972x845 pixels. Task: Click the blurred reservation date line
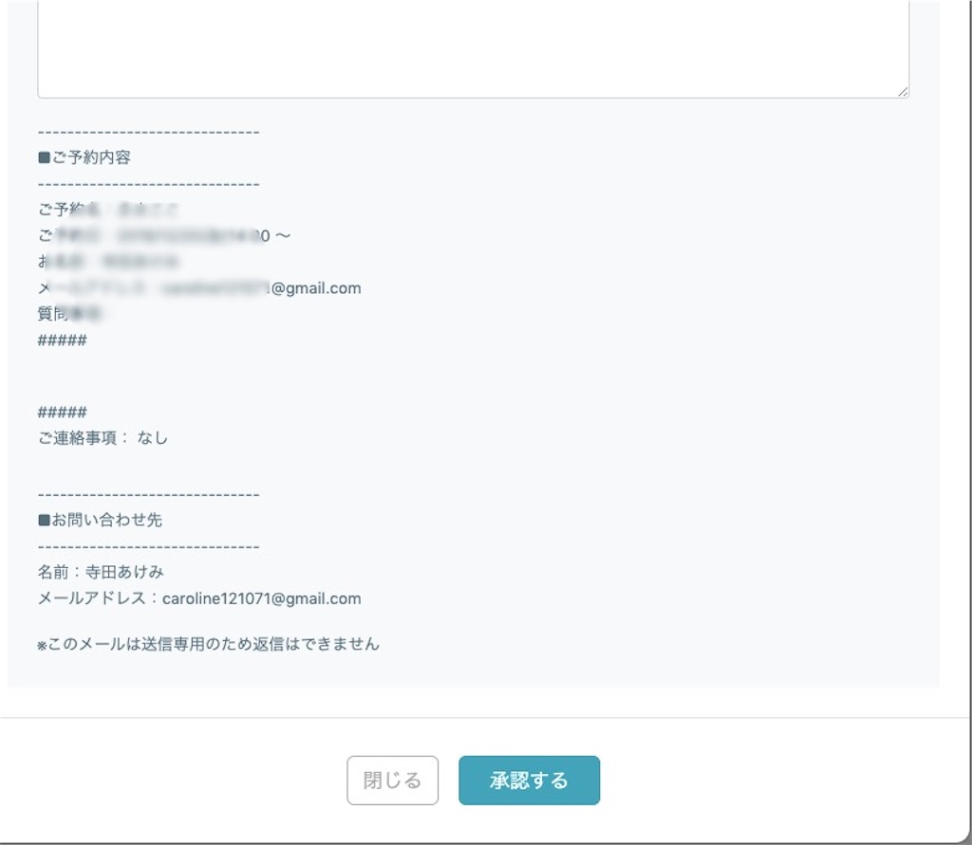[161, 235]
